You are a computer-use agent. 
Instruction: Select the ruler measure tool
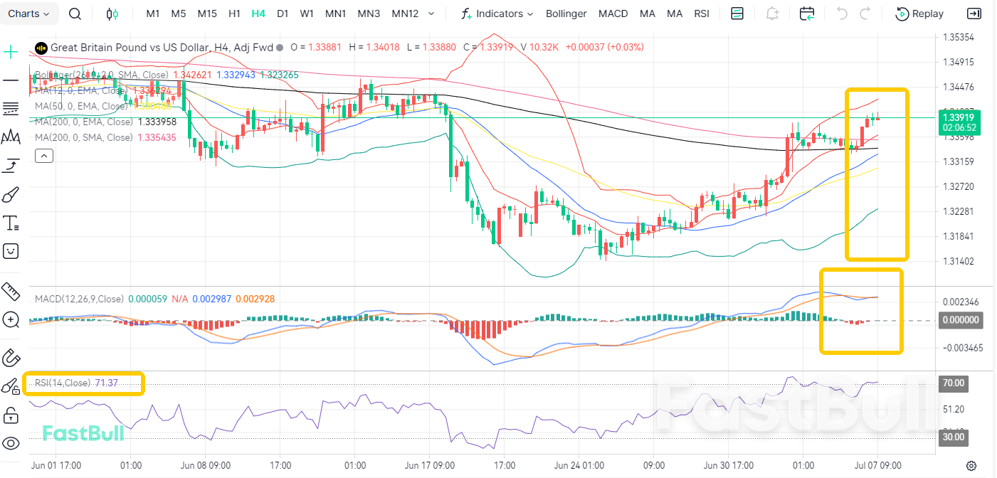pyautogui.click(x=11, y=291)
